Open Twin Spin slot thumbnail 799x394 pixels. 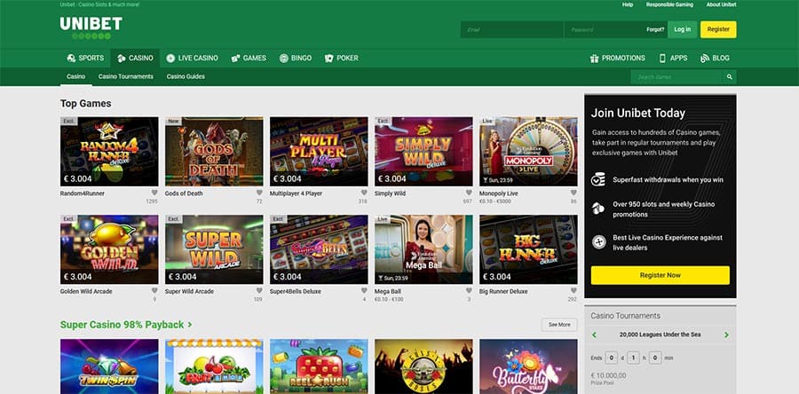click(x=109, y=366)
